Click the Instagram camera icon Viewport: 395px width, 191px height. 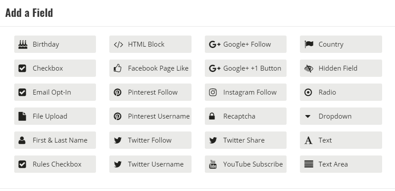coord(213,92)
